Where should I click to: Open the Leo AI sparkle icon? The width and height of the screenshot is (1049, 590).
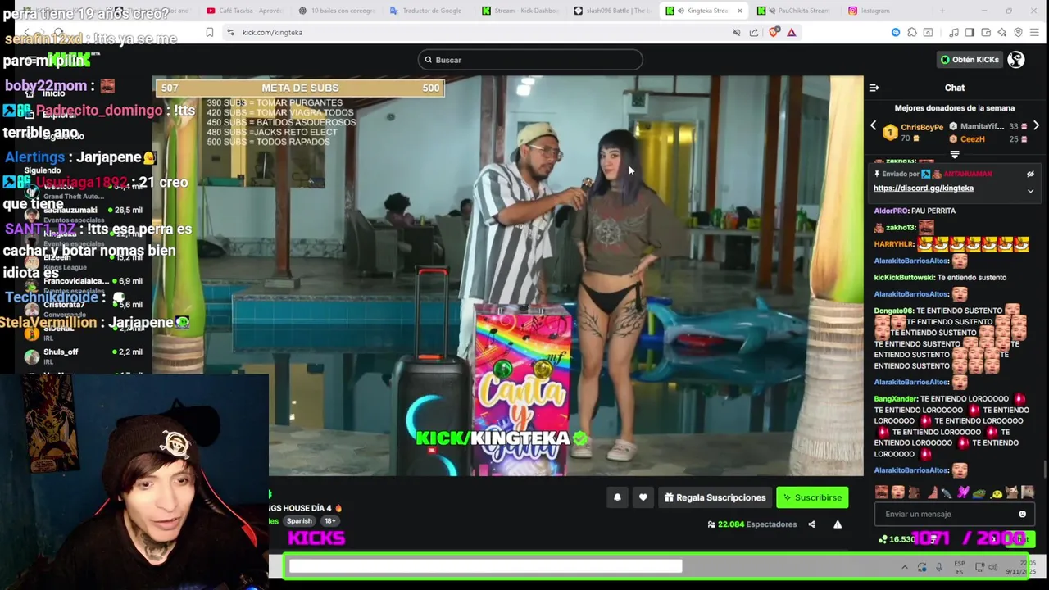pyautogui.click(x=1001, y=32)
